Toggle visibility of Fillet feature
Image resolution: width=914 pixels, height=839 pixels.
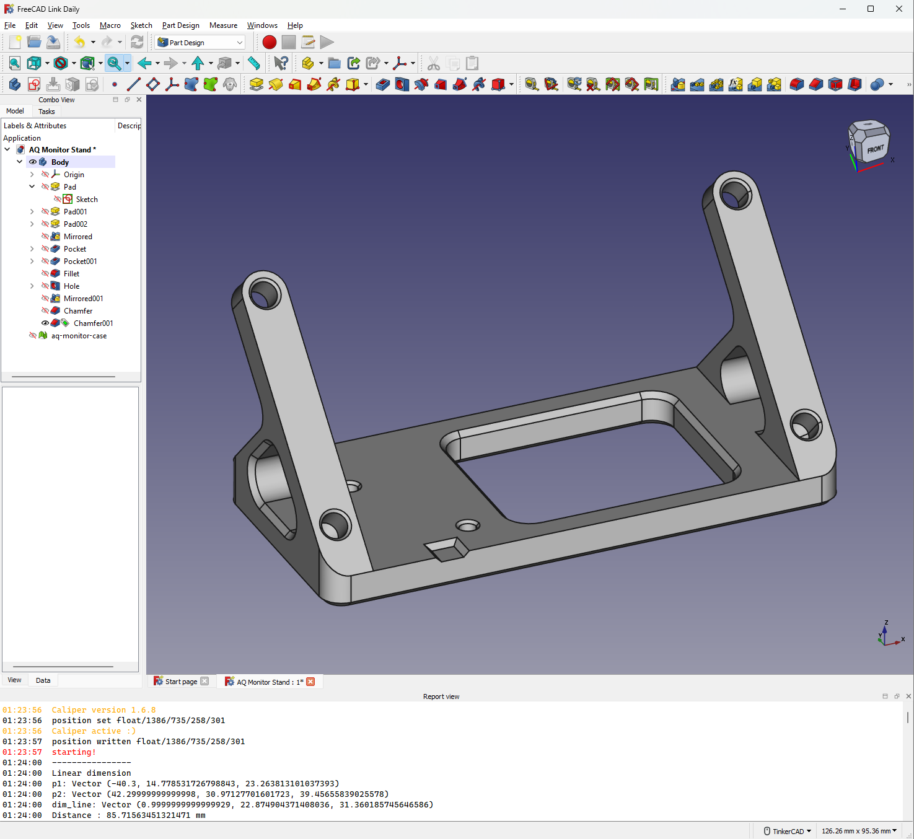pos(45,273)
